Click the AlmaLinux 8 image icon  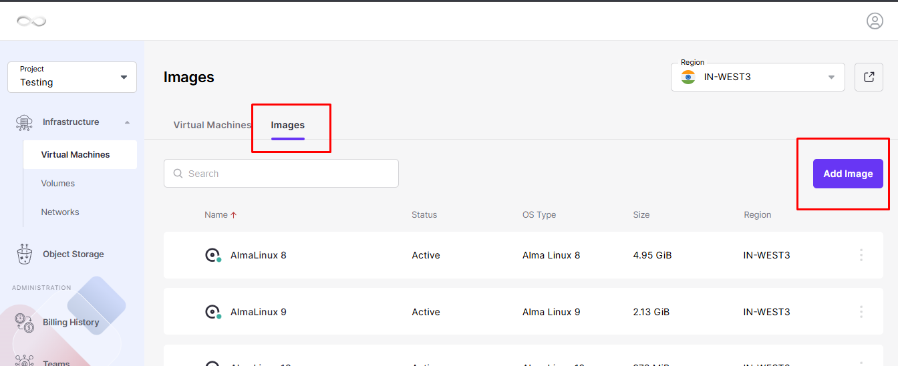[x=213, y=255]
